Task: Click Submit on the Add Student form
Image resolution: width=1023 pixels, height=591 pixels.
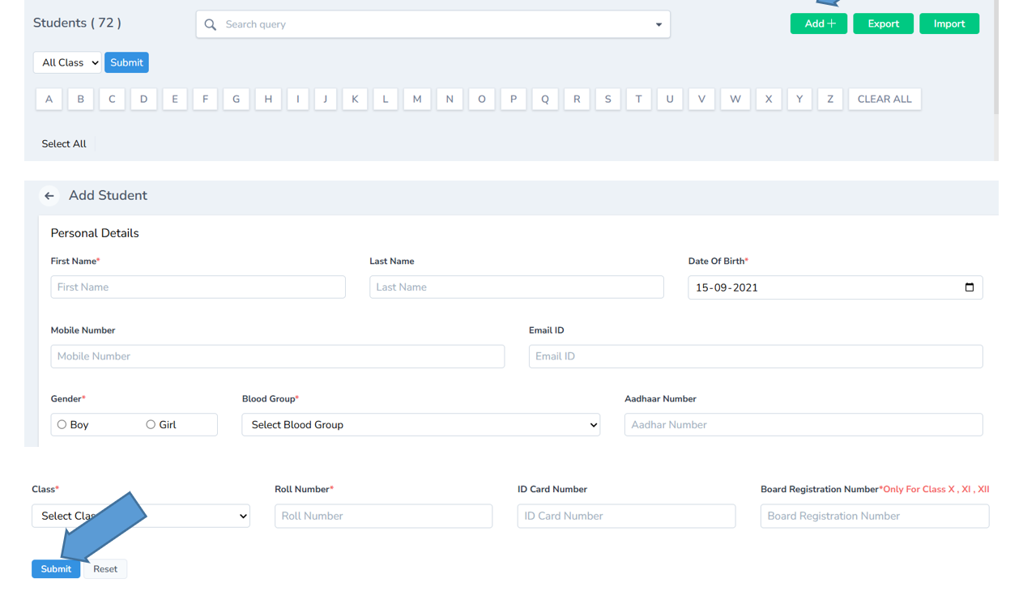Action: 55,568
